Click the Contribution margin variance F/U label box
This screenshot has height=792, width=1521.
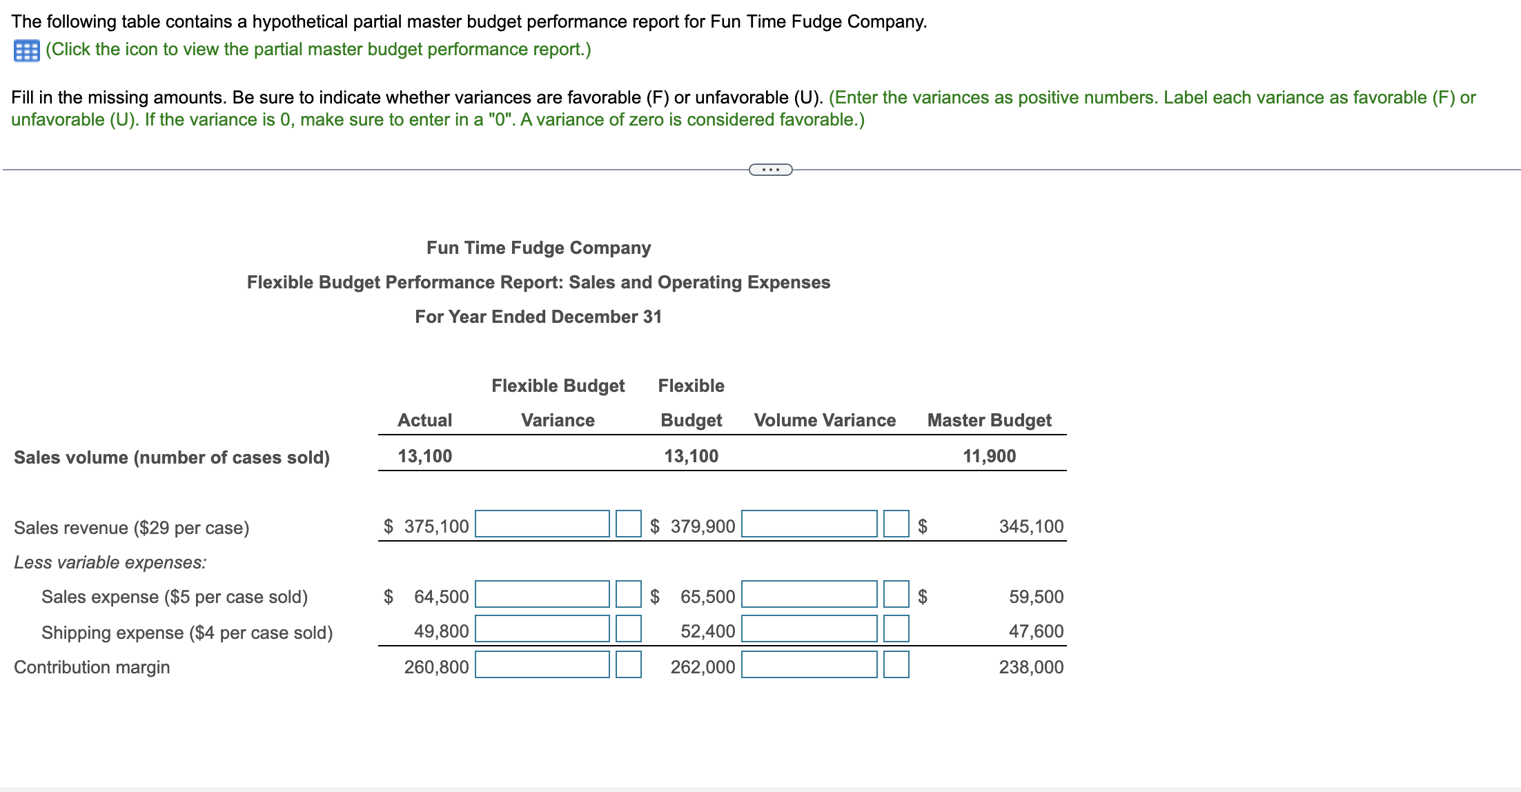pos(629,665)
